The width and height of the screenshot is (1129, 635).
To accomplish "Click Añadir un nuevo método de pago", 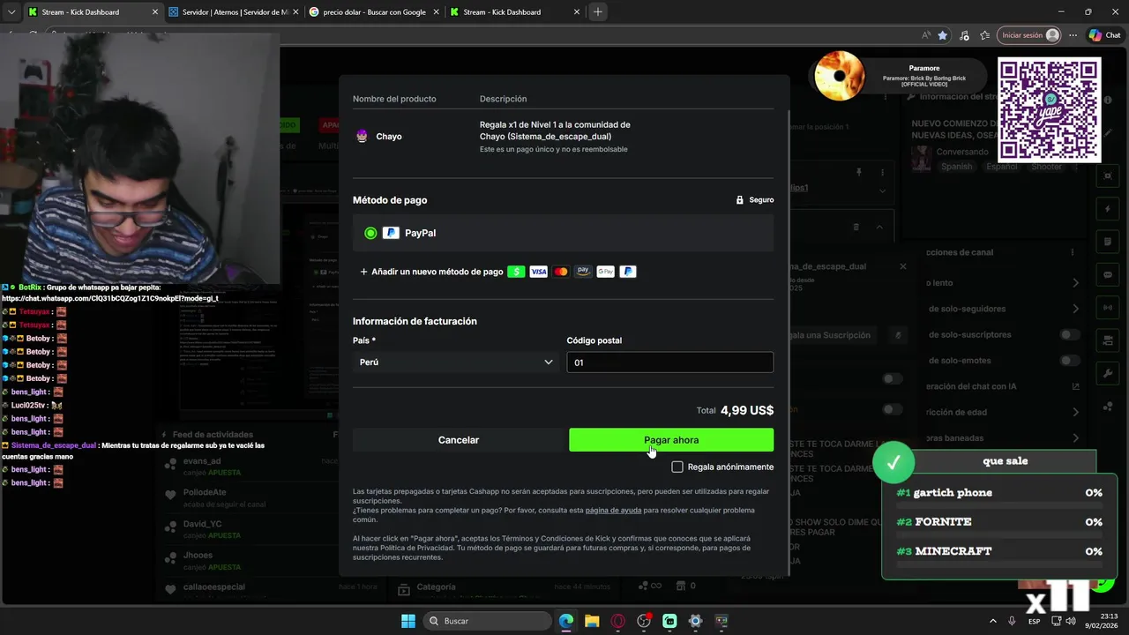I will tap(431, 272).
